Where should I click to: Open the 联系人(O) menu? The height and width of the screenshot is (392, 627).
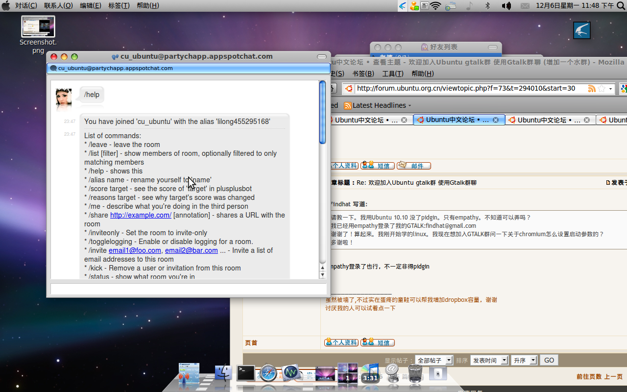[x=58, y=5]
